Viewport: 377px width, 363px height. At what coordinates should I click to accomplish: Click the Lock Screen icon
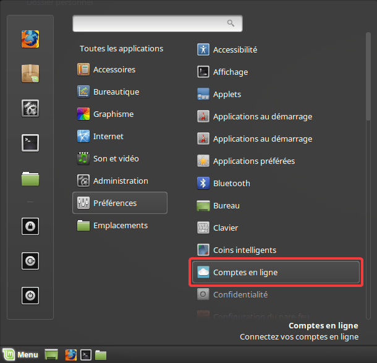30,226
